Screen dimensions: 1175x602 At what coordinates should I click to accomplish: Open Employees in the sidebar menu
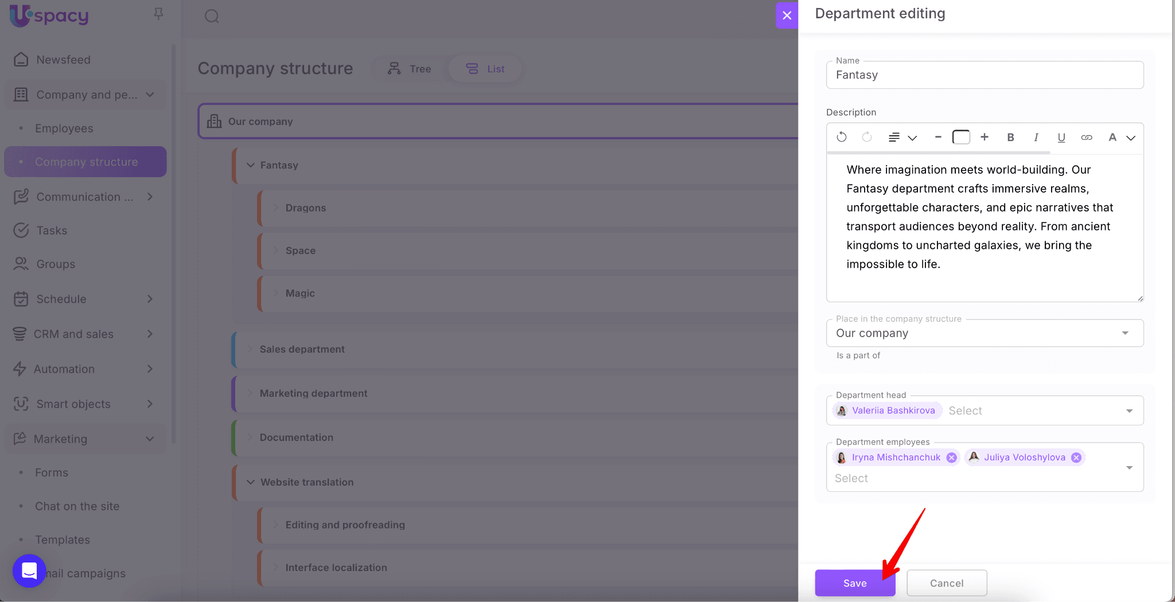click(64, 128)
